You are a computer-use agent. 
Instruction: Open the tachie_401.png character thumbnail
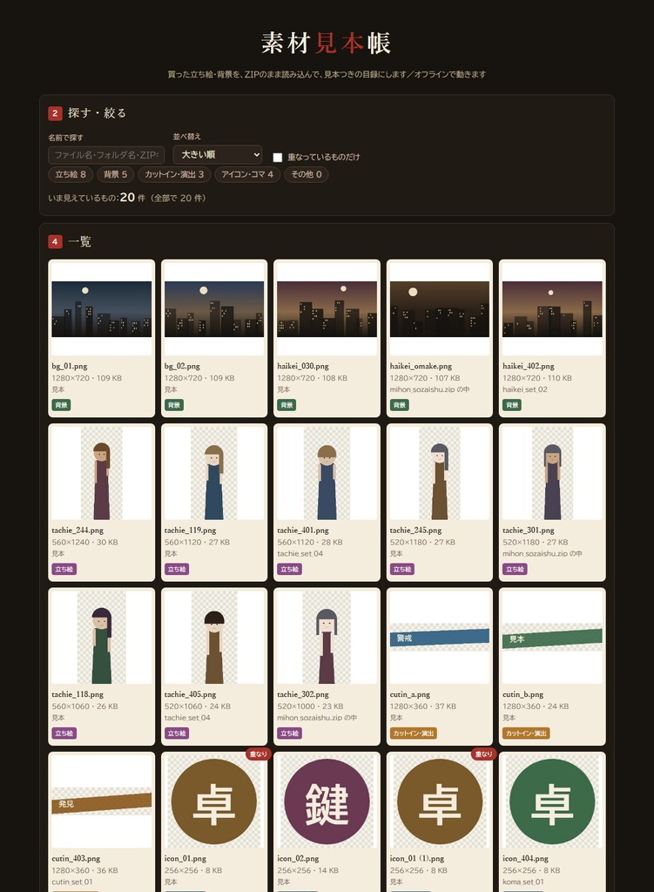point(327,473)
